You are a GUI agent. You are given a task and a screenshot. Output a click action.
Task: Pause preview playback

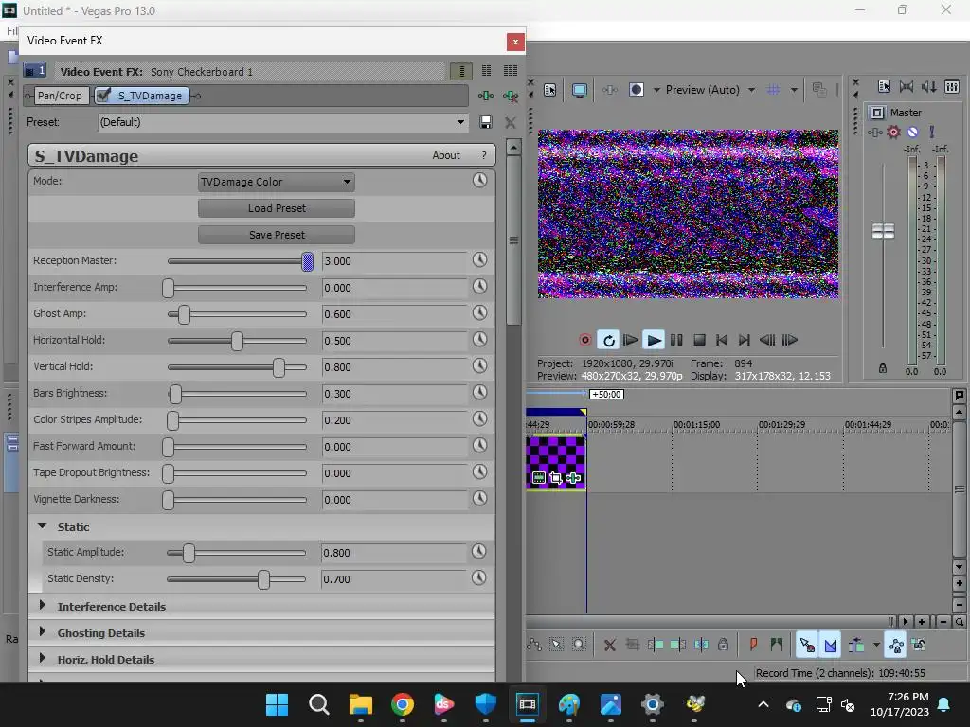[x=676, y=340]
